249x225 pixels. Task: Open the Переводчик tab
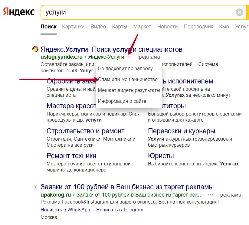click(198, 27)
